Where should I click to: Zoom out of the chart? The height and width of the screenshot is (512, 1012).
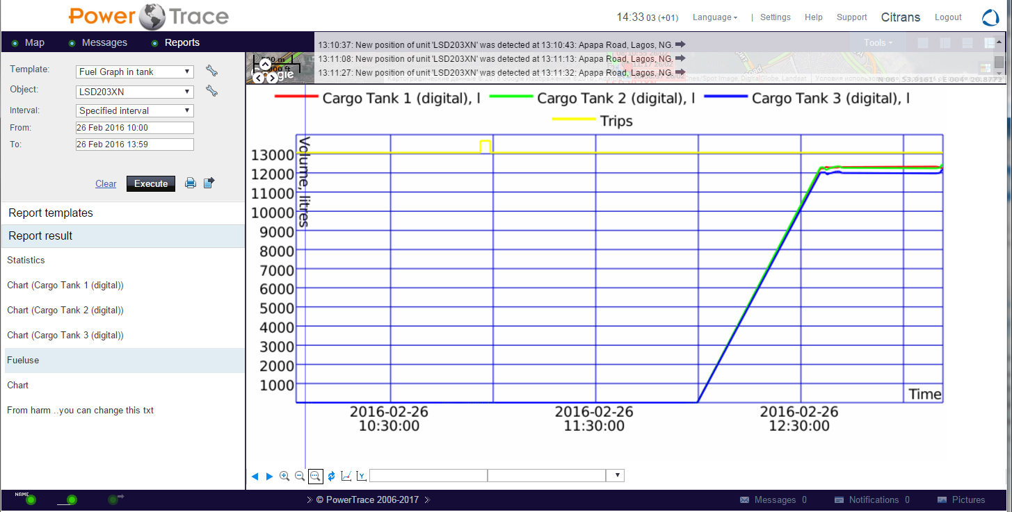point(300,476)
